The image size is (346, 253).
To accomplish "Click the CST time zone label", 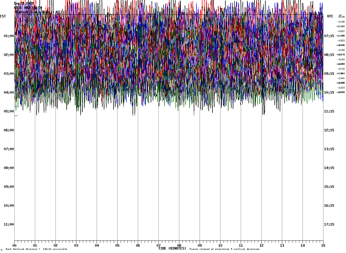I will (x=3, y=16).
